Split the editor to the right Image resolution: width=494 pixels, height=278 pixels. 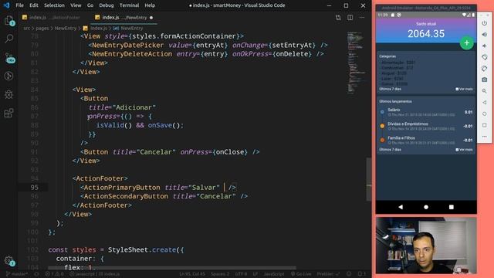[x=350, y=18]
